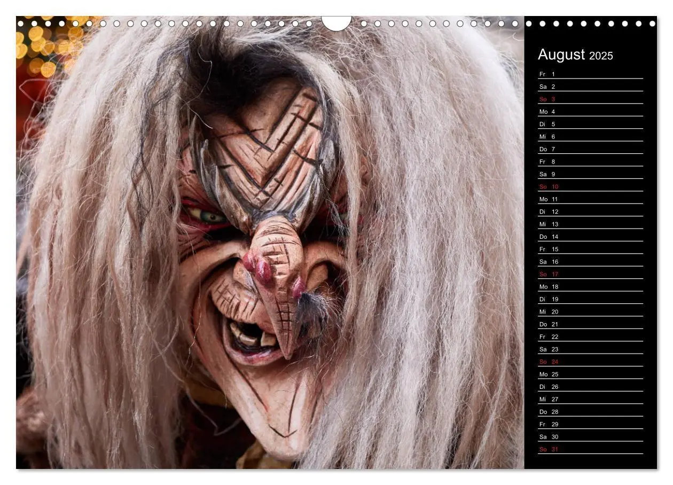
Task: Select the date row 'Sa 30'
Action: point(590,437)
